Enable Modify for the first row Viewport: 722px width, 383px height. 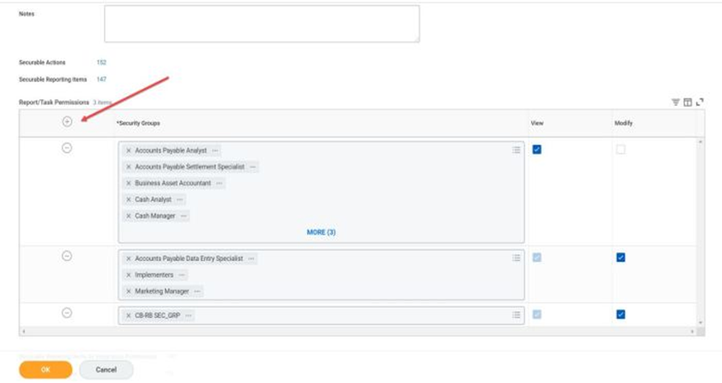click(x=621, y=150)
